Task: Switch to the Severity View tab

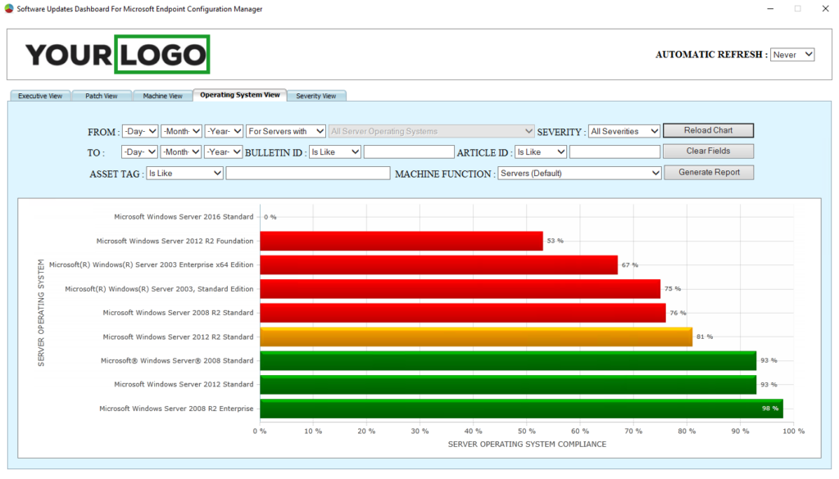Action: 316,95
